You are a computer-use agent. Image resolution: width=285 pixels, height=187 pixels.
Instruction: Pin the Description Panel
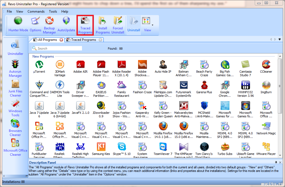coord(276,162)
